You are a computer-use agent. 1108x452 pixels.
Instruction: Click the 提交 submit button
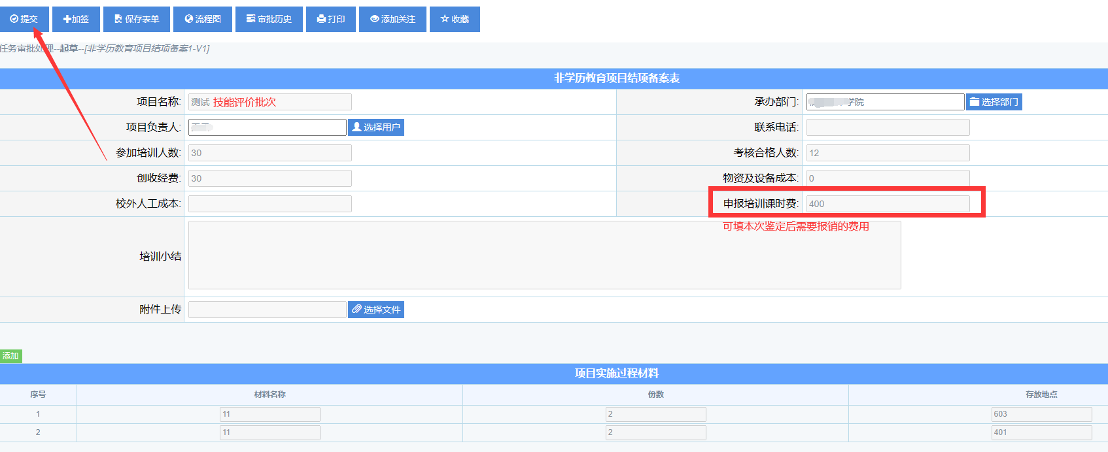point(24,19)
